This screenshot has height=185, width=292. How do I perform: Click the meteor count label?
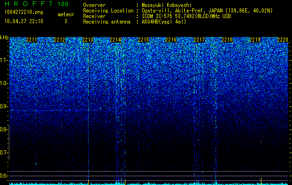click(66, 14)
